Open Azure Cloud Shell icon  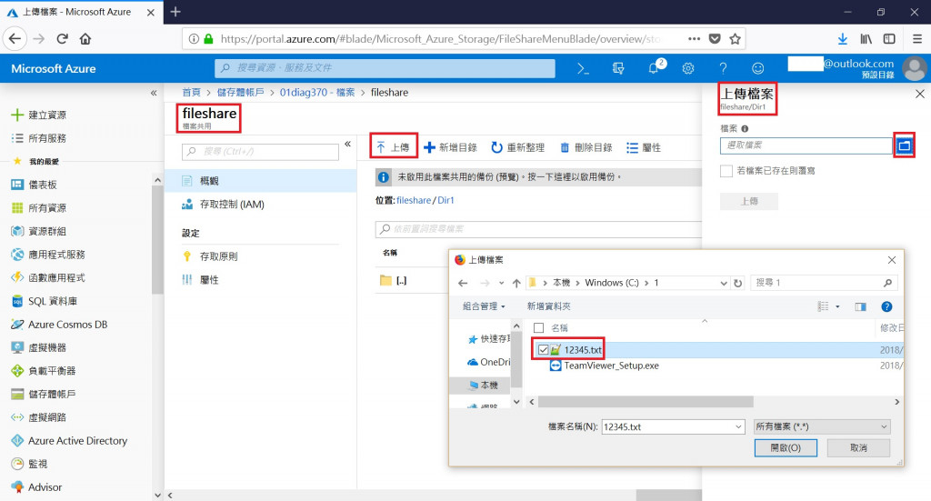(x=583, y=69)
